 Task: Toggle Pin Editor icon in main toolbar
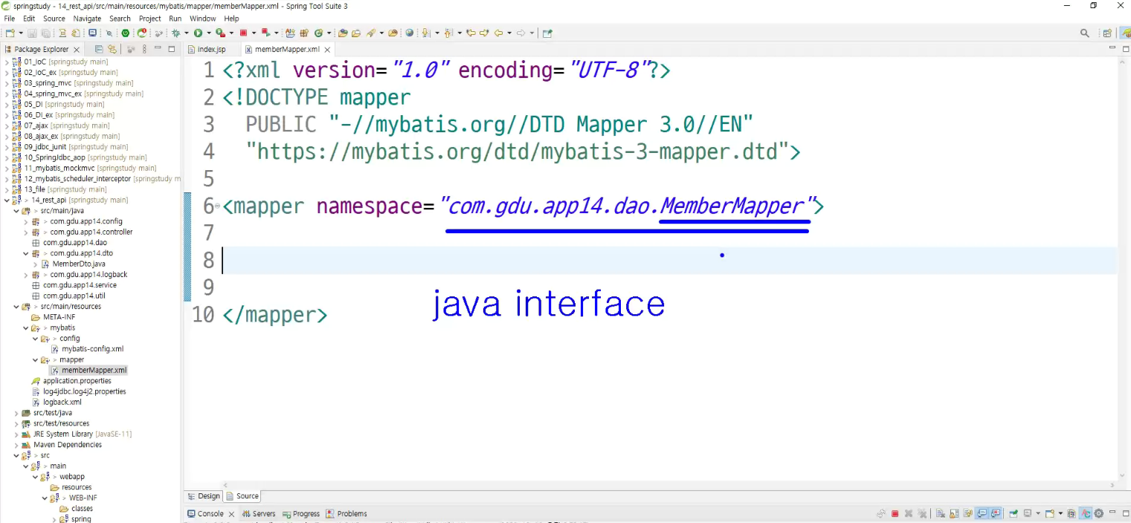[548, 33]
